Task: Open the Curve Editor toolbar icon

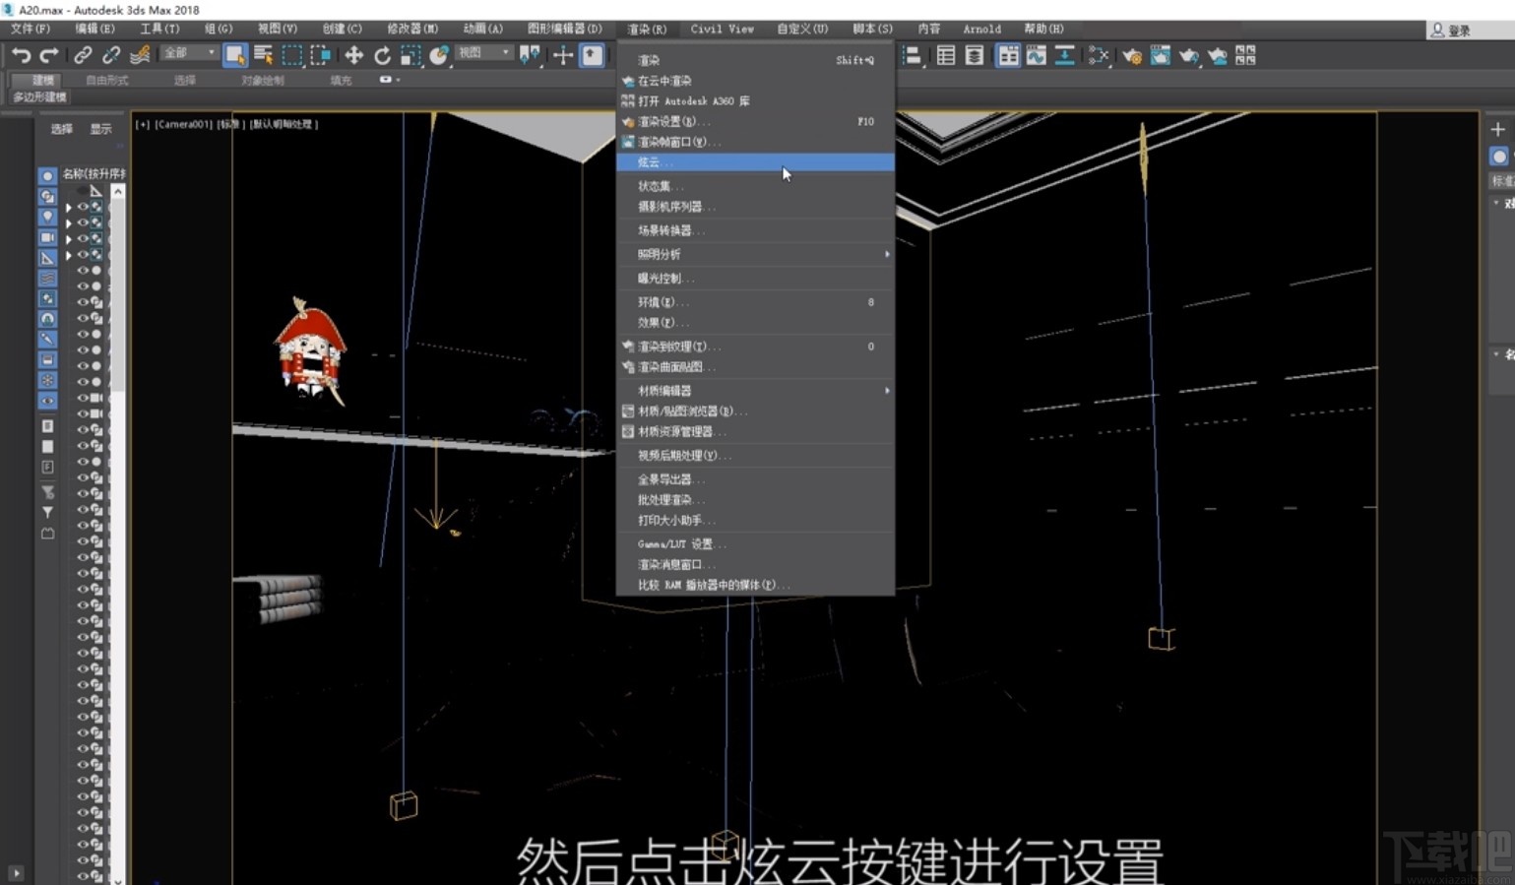Action: point(1036,56)
